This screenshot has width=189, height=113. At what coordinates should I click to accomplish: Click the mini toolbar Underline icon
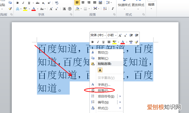[x=103, y=42]
